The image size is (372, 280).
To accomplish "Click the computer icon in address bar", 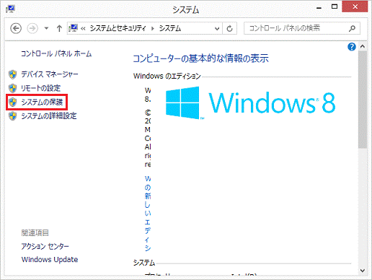I will pyautogui.click(x=73, y=28).
